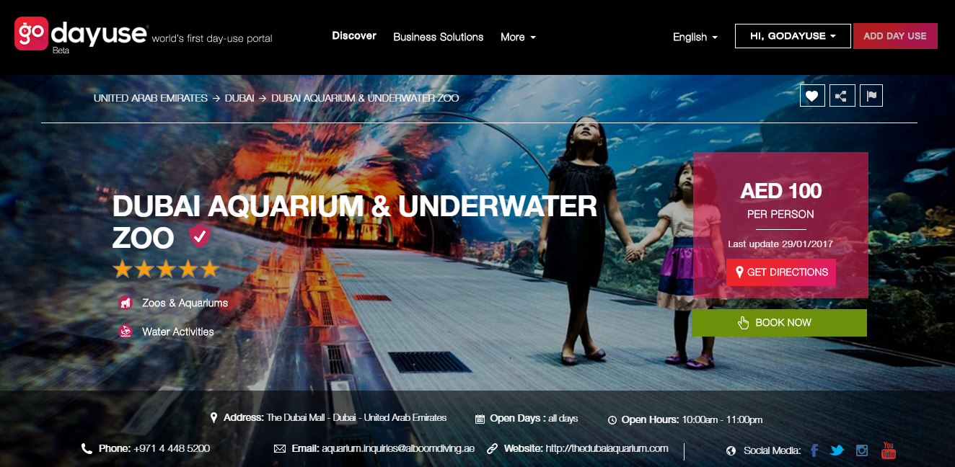The width and height of the screenshot is (955, 467).
Task: Click the Open Days calendar icon
Action: 480,419
